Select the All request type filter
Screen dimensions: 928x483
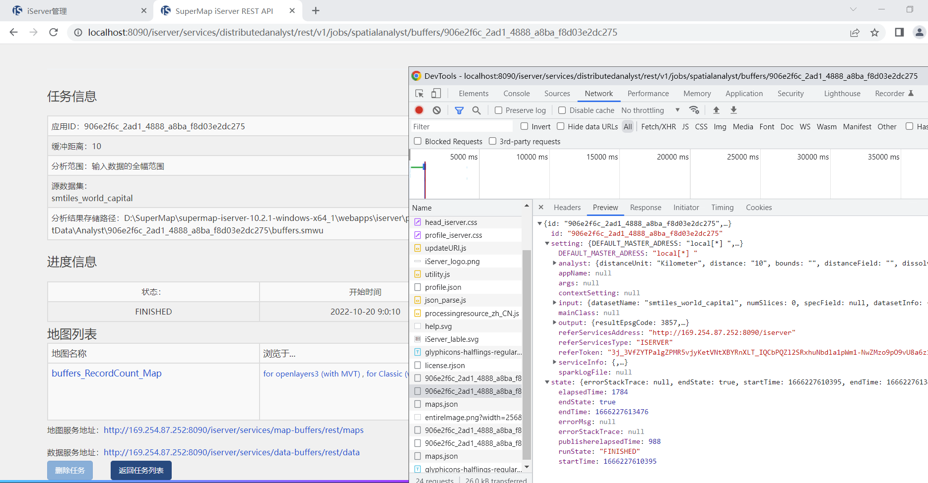[x=628, y=127]
